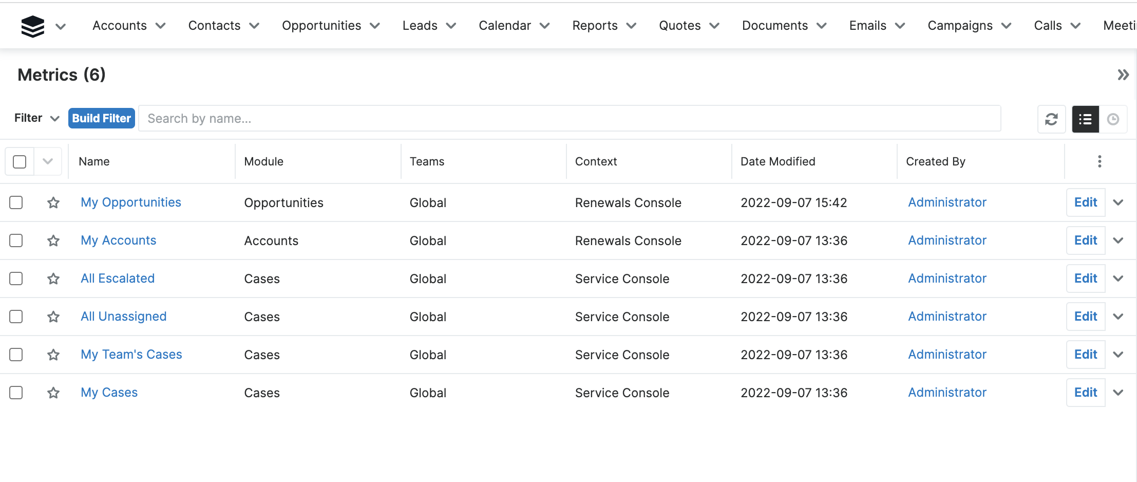Switch to list view icon

click(x=1085, y=119)
